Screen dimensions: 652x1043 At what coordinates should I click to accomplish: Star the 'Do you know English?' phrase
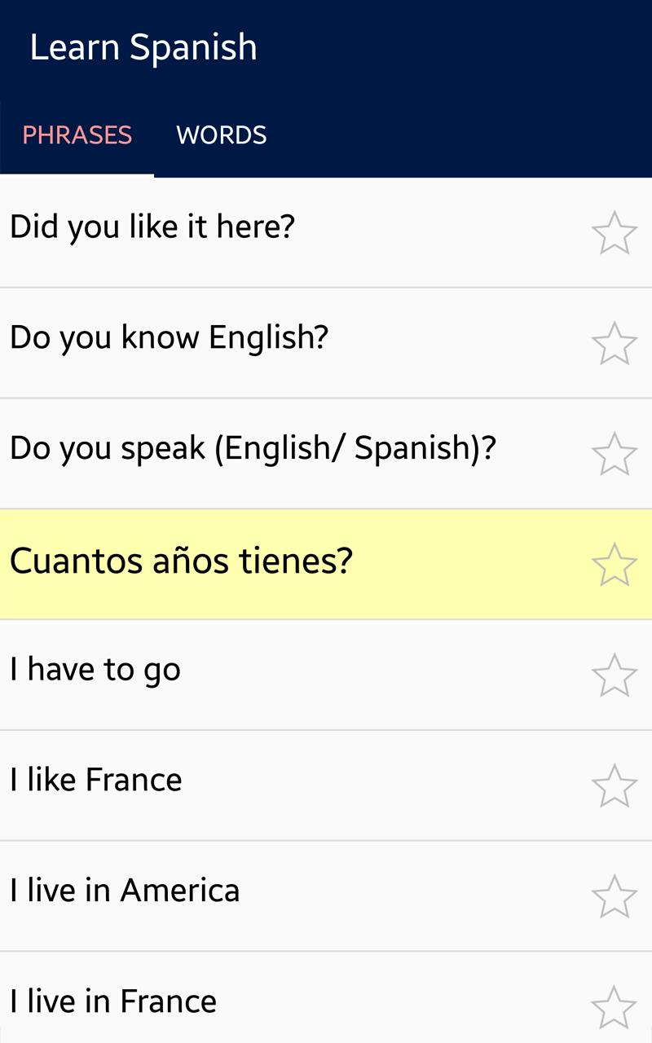[614, 343]
